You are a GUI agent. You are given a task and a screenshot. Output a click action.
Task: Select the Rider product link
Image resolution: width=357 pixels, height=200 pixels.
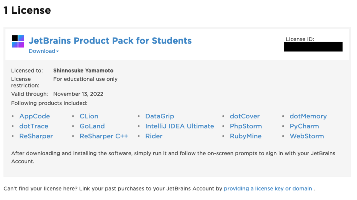(154, 136)
